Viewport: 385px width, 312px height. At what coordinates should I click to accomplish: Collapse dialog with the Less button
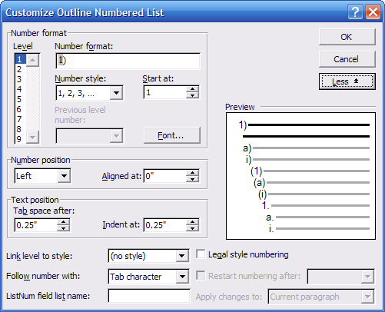pyautogui.click(x=347, y=81)
